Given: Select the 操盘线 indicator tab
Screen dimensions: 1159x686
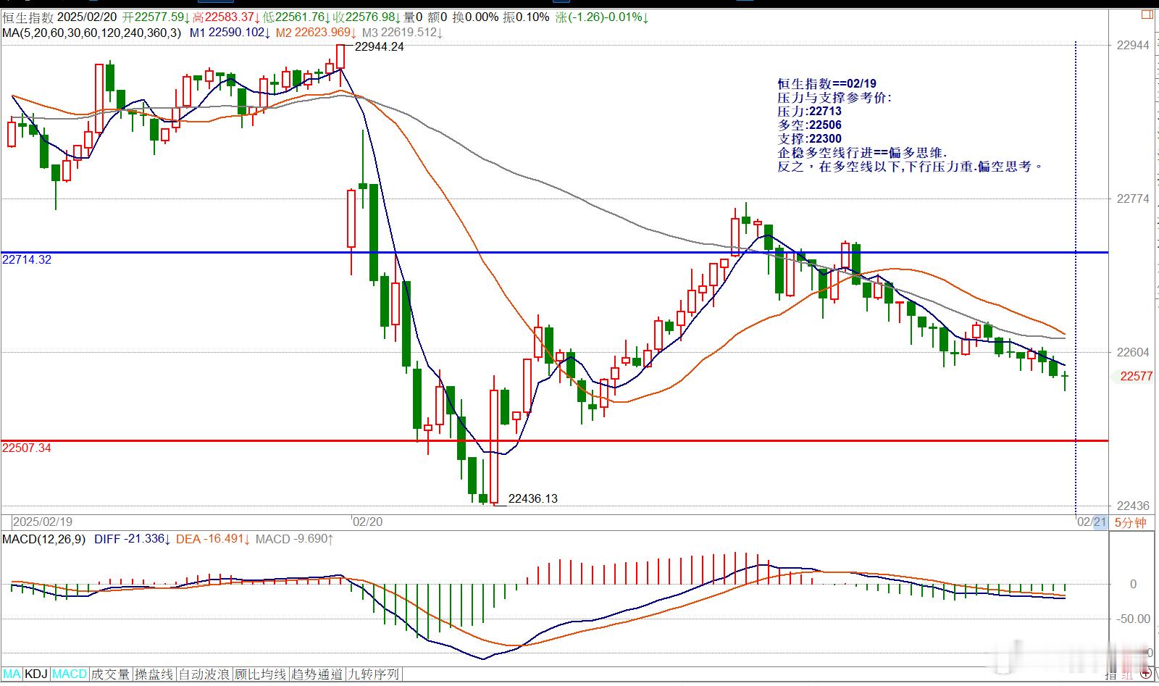Looking at the screenshot, I should (154, 674).
